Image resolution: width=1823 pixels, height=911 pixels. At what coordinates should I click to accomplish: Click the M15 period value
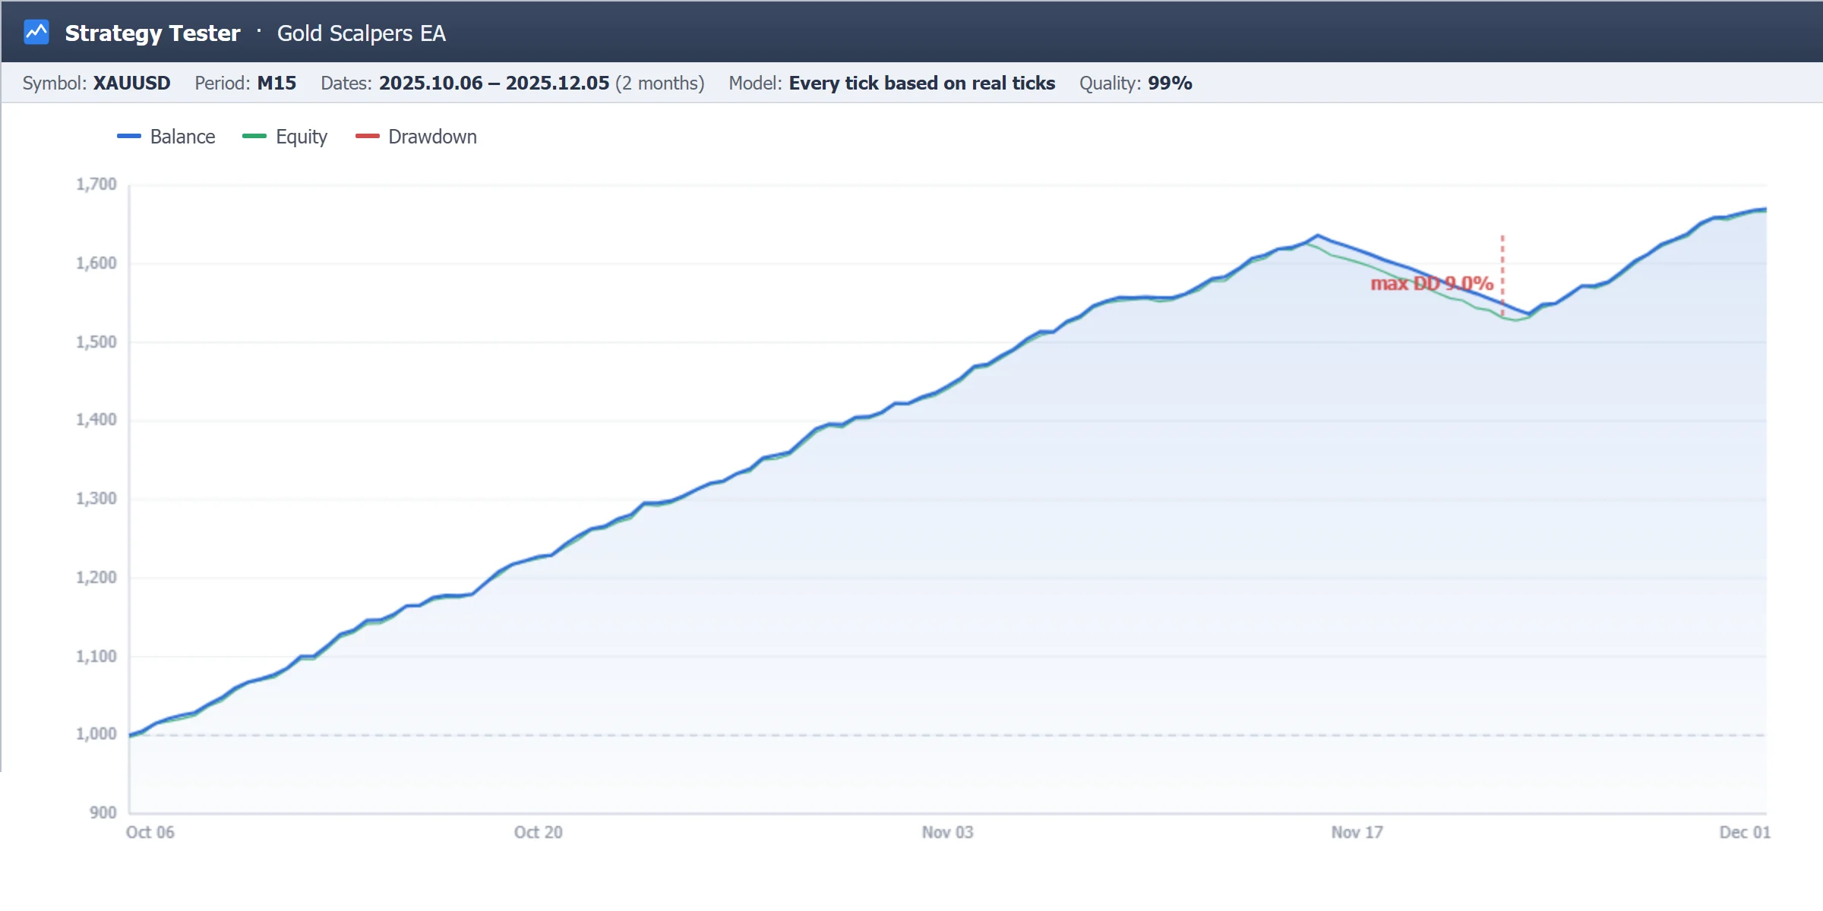coord(276,83)
